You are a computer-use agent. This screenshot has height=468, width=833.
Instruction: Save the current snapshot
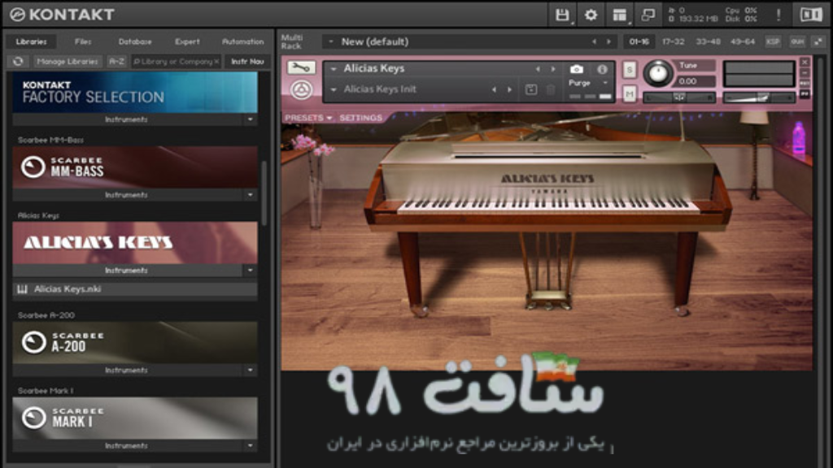point(530,89)
